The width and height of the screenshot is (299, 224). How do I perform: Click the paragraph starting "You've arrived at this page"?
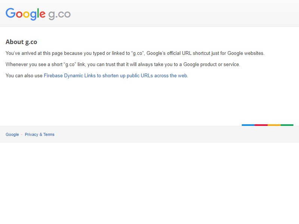(135, 53)
